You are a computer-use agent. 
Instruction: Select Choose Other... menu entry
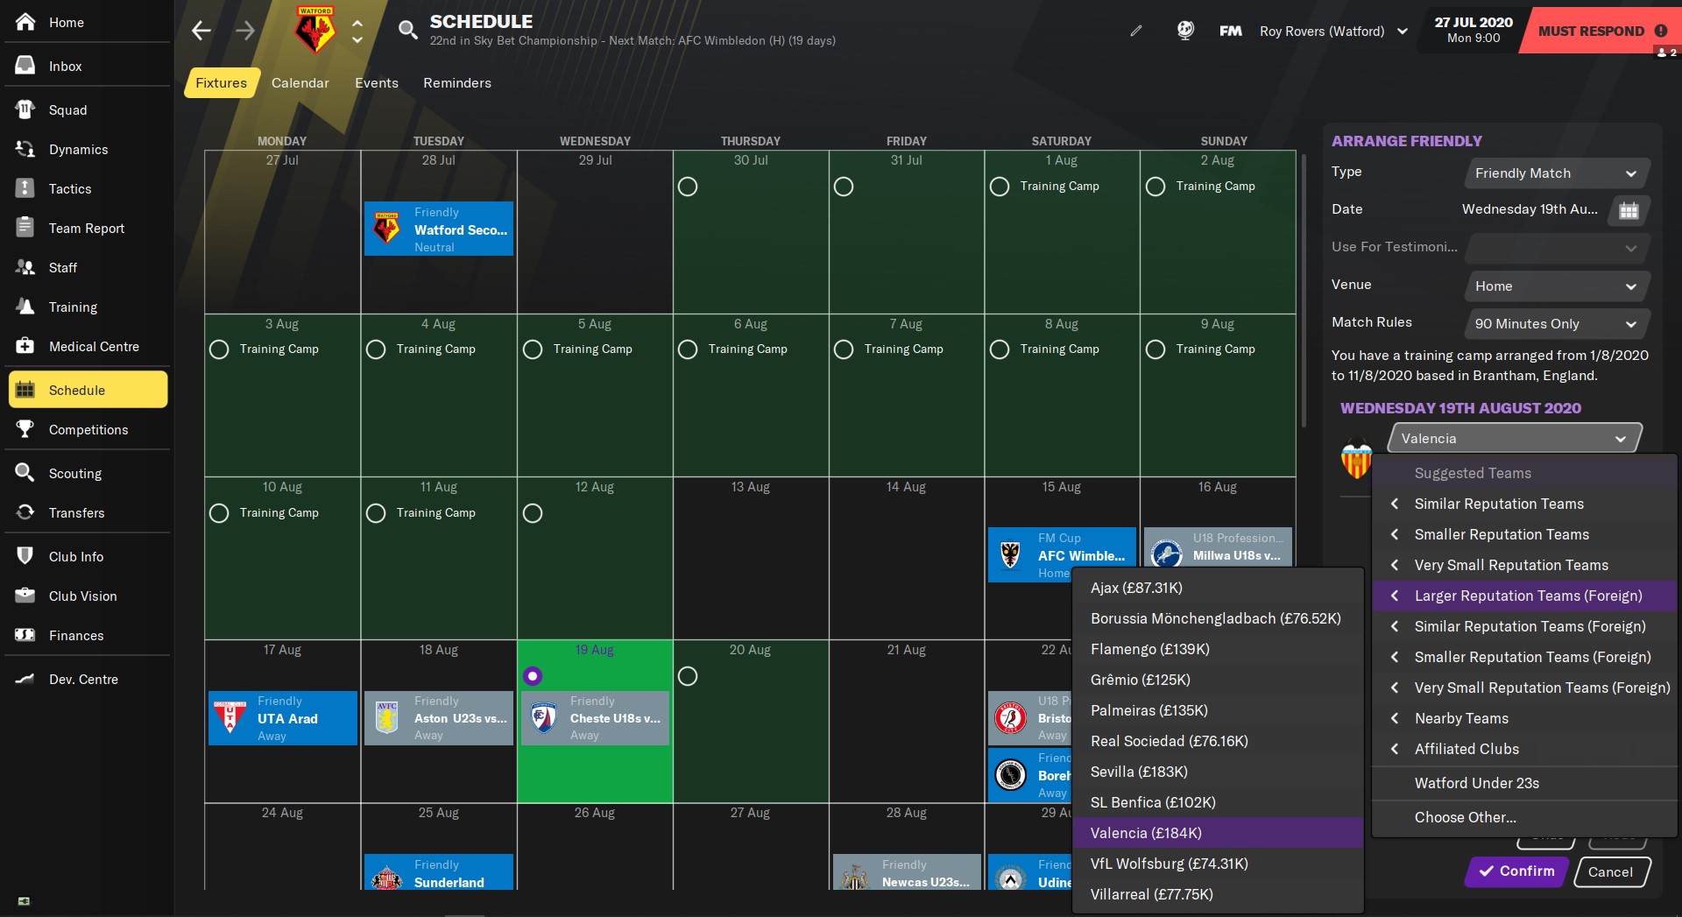click(x=1524, y=817)
